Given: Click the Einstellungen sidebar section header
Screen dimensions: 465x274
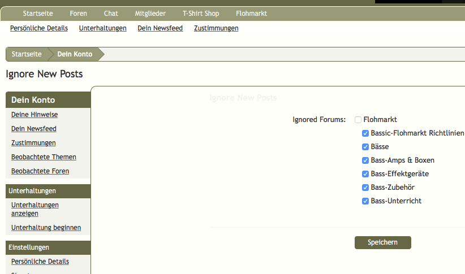Looking at the screenshot, I should pos(48,247).
